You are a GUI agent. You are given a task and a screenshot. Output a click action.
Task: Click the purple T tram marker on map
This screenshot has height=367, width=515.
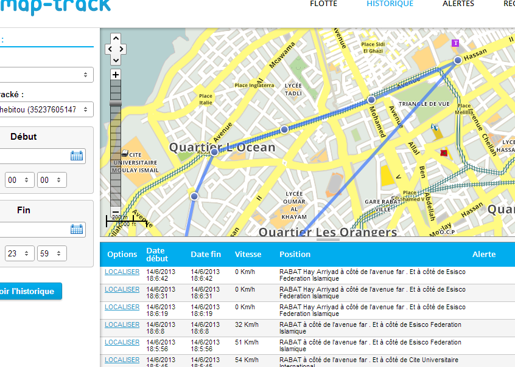pos(455,43)
